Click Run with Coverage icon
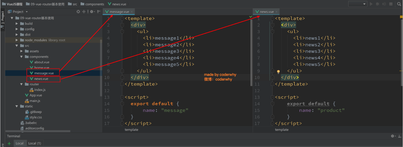This screenshot has width=403, height=147. click(384, 4)
